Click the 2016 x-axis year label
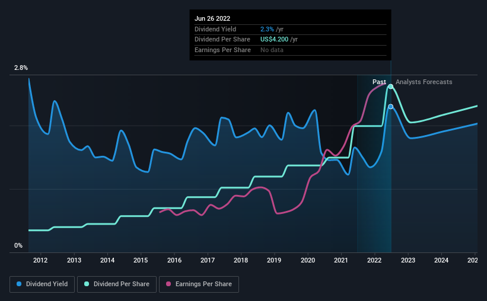The height and width of the screenshot is (301, 487). click(x=174, y=260)
